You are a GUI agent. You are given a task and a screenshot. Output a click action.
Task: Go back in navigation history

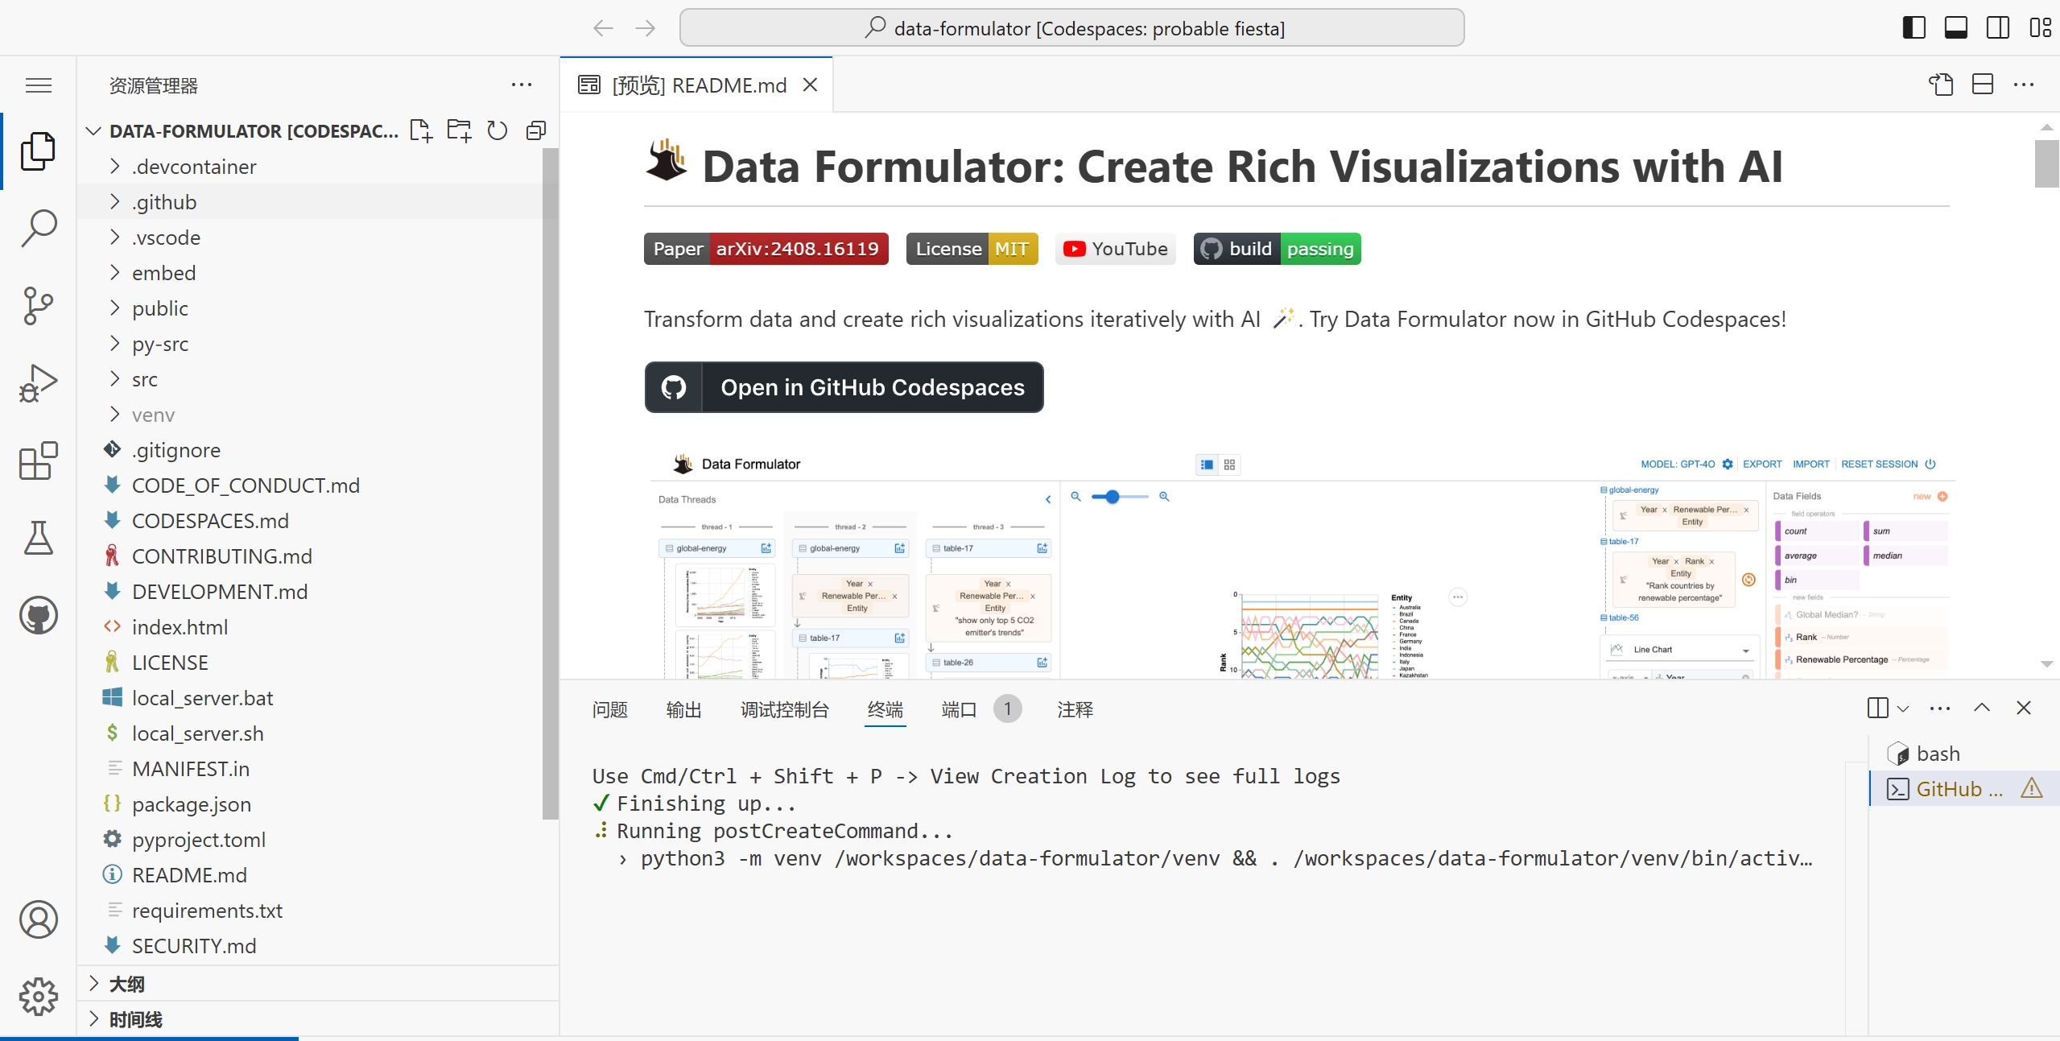(x=603, y=28)
